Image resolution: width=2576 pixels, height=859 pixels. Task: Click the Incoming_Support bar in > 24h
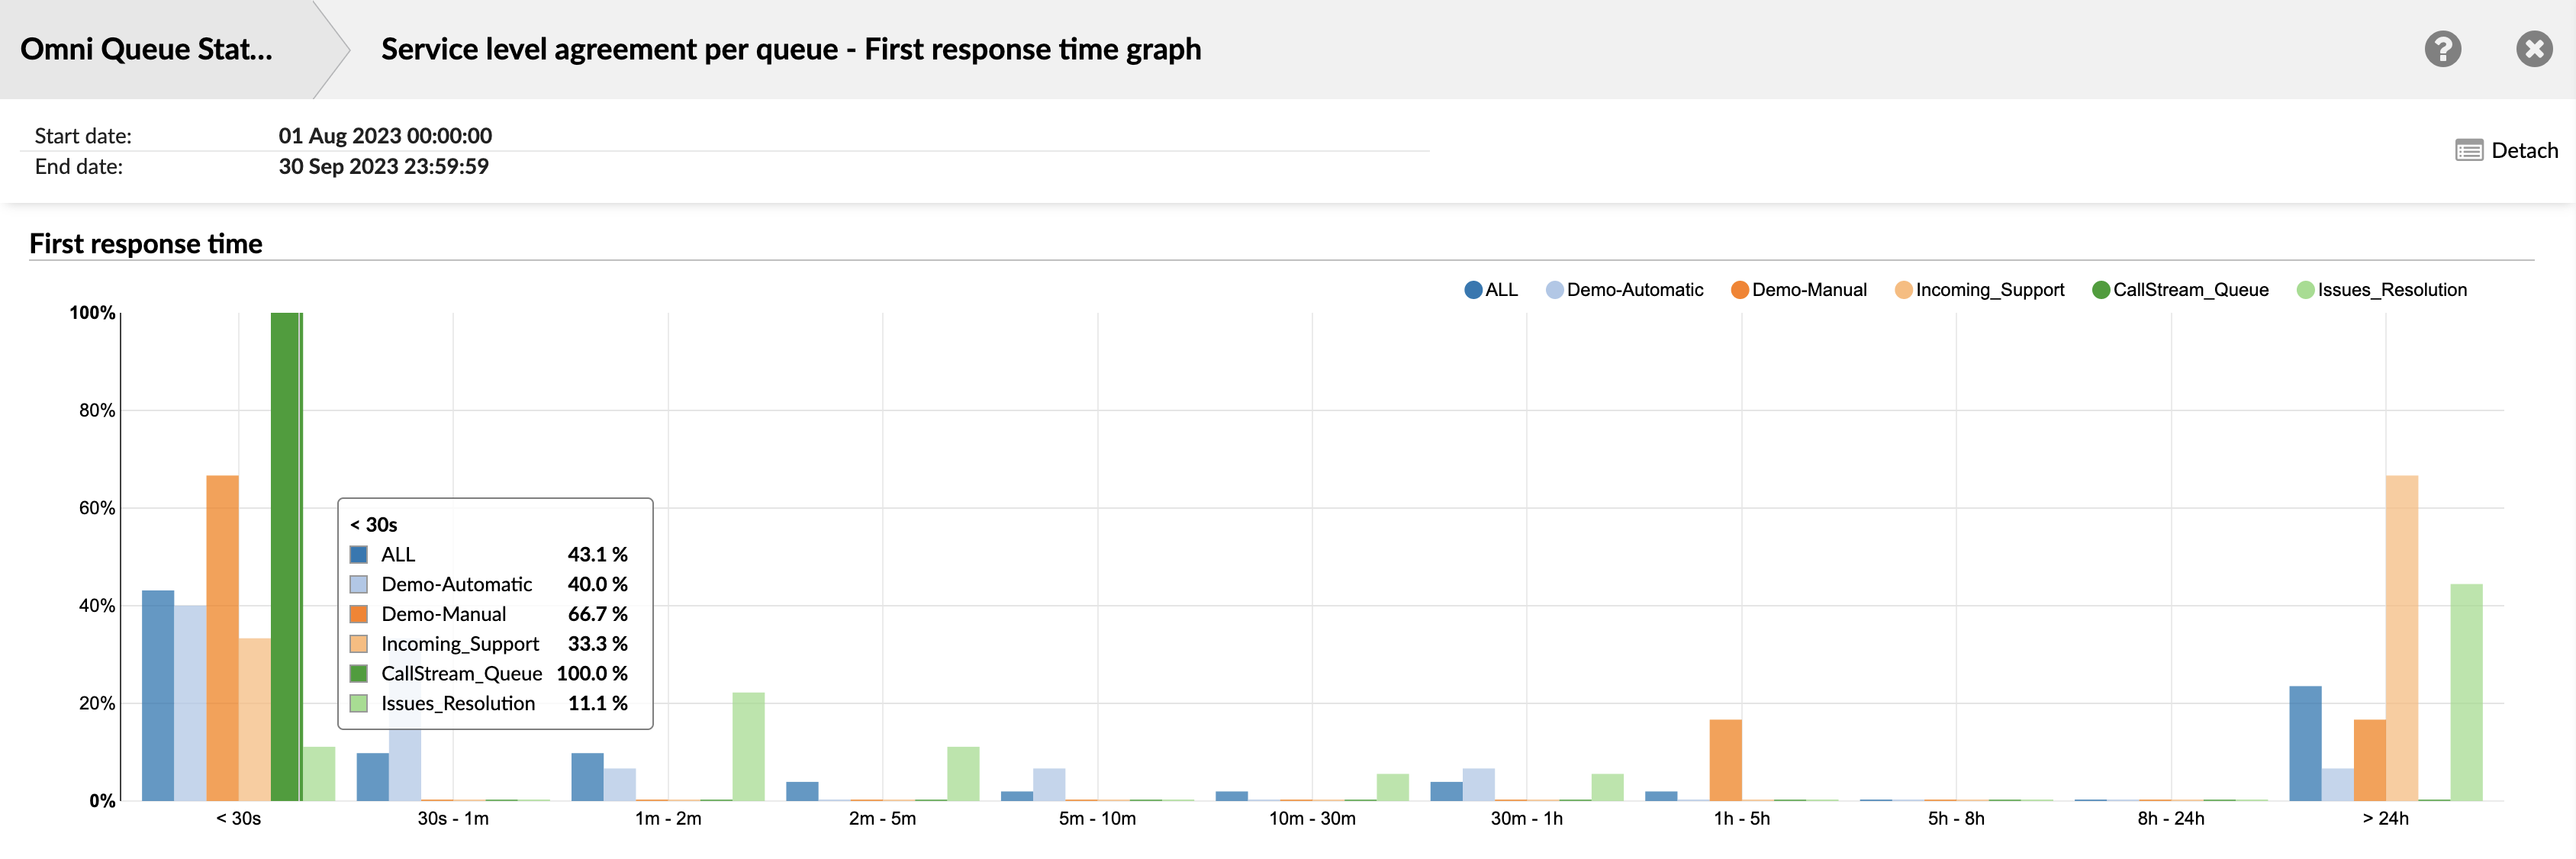tap(2401, 638)
